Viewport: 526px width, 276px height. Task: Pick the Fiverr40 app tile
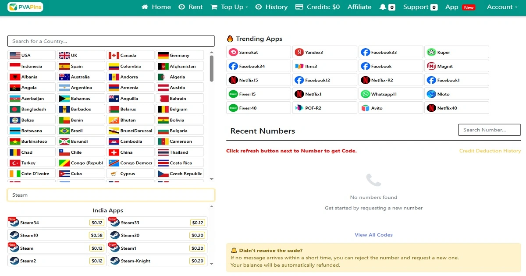click(259, 108)
